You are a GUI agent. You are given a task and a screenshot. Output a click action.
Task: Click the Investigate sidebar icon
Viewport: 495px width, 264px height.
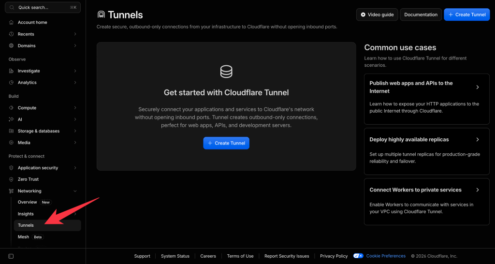(12, 71)
